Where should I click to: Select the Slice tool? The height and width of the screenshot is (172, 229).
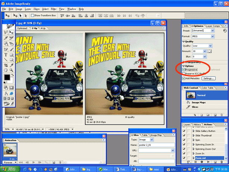click(x=6, y=38)
